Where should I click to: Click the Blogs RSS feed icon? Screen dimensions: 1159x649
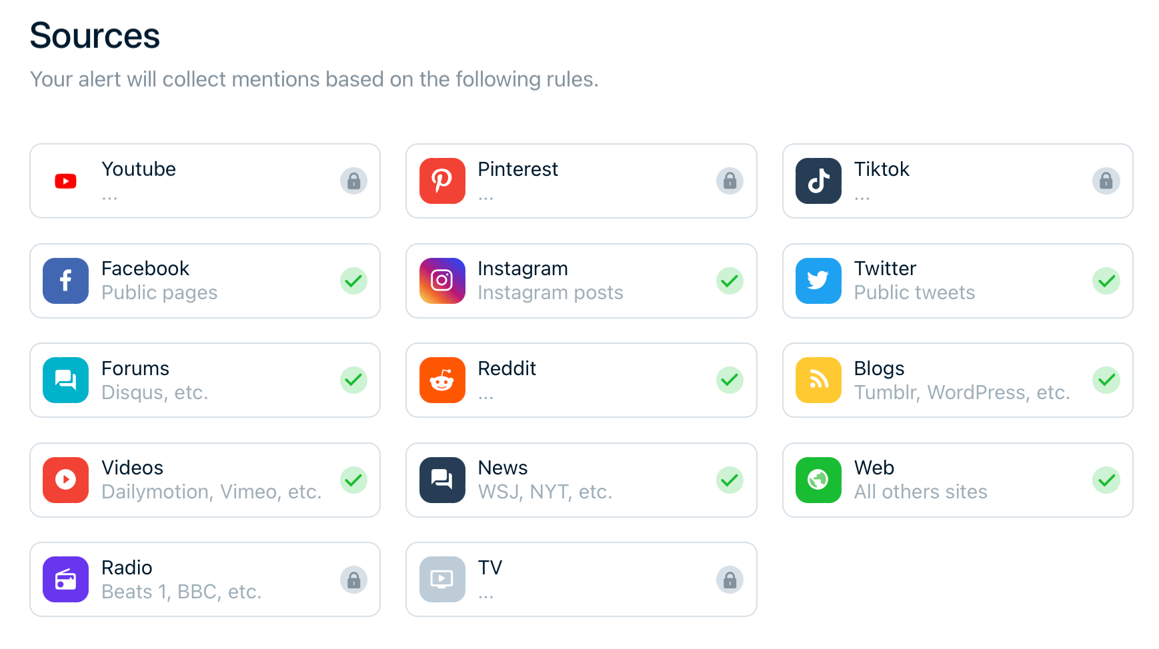click(818, 380)
